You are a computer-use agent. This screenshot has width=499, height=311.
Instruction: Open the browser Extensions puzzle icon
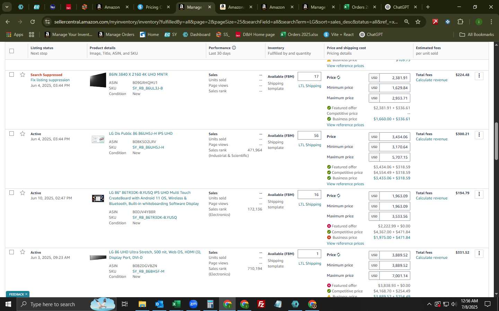pyautogui.click(x=460, y=22)
